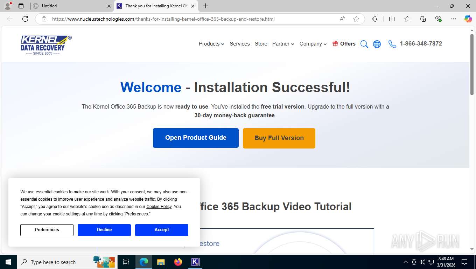Open Task View on the taskbar
The image size is (476, 269).
(x=126, y=262)
